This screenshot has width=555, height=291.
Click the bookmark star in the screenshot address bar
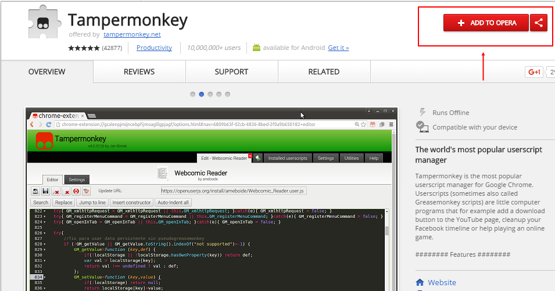(x=363, y=124)
